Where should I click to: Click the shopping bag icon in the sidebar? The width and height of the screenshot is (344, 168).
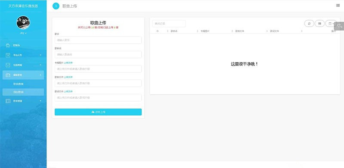click(x=8, y=65)
